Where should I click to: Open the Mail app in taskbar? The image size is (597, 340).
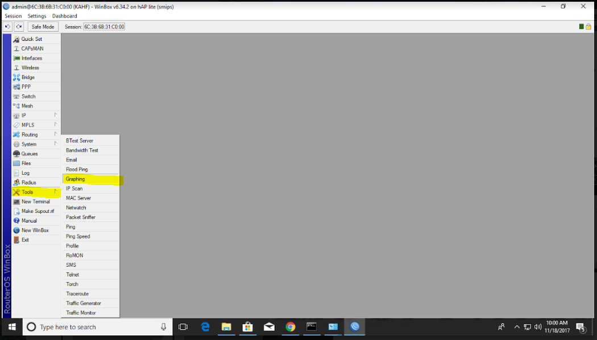(269, 327)
